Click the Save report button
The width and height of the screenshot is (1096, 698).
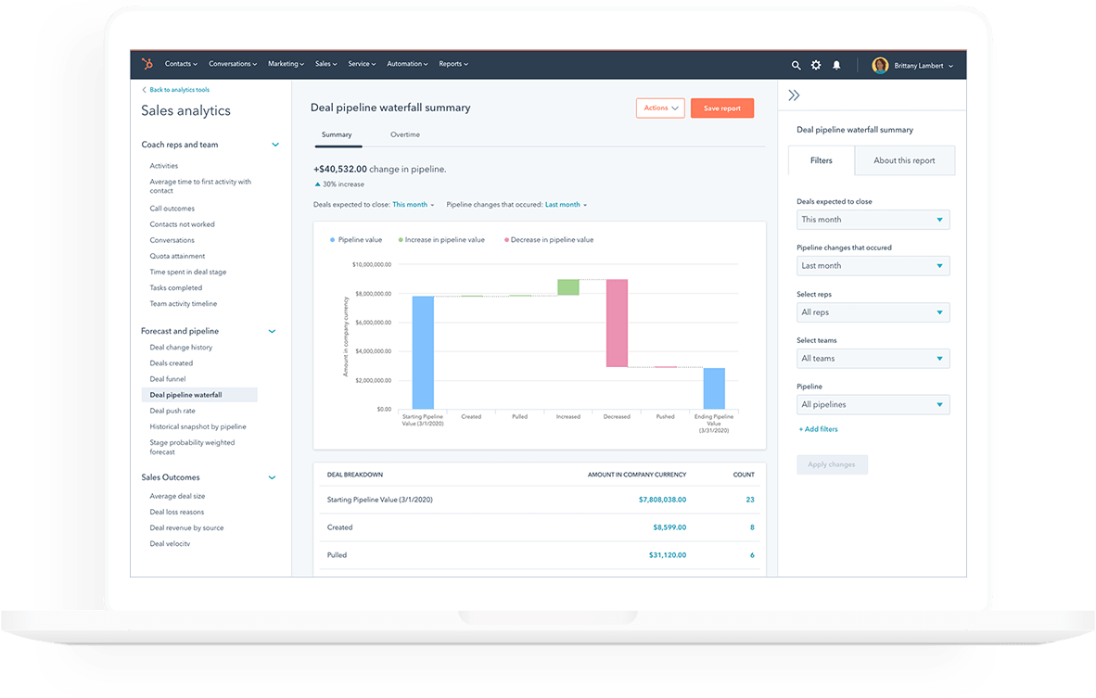click(x=721, y=108)
